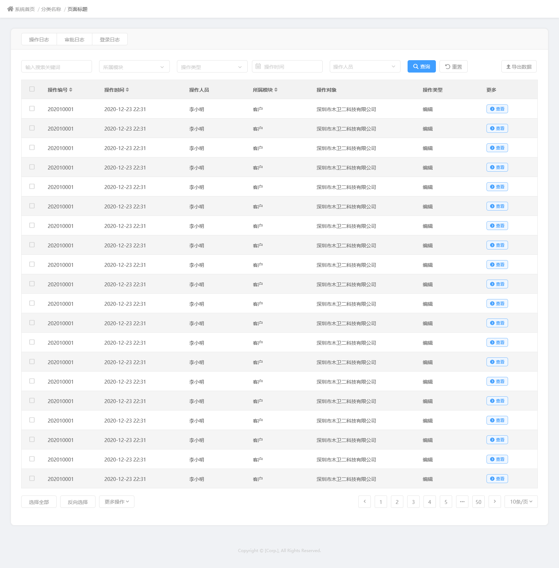Open the 操作人员 dropdown filter
This screenshot has width=559, height=568.
click(365, 67)
